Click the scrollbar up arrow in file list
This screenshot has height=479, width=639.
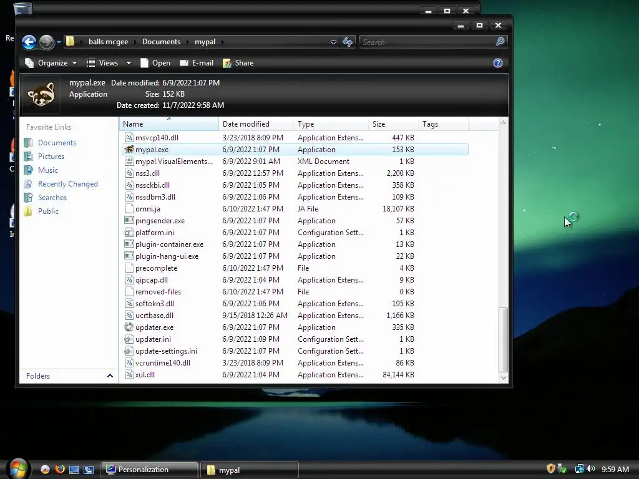point(504,122)
